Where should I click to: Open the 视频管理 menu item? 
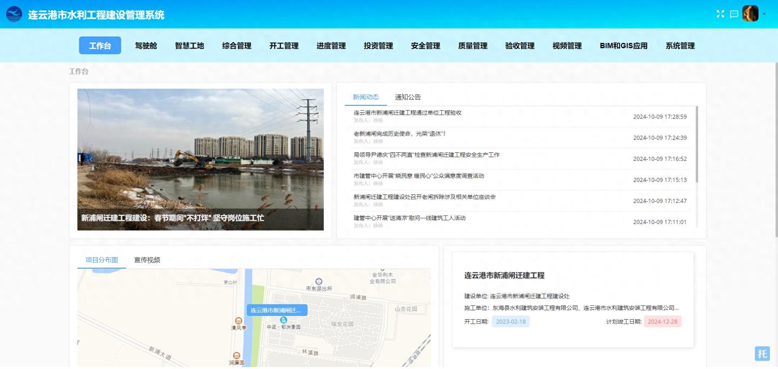coord(567,46)
